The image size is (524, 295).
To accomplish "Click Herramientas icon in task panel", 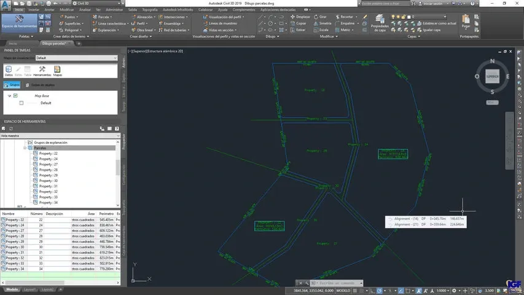I will [x=42, y=71].
